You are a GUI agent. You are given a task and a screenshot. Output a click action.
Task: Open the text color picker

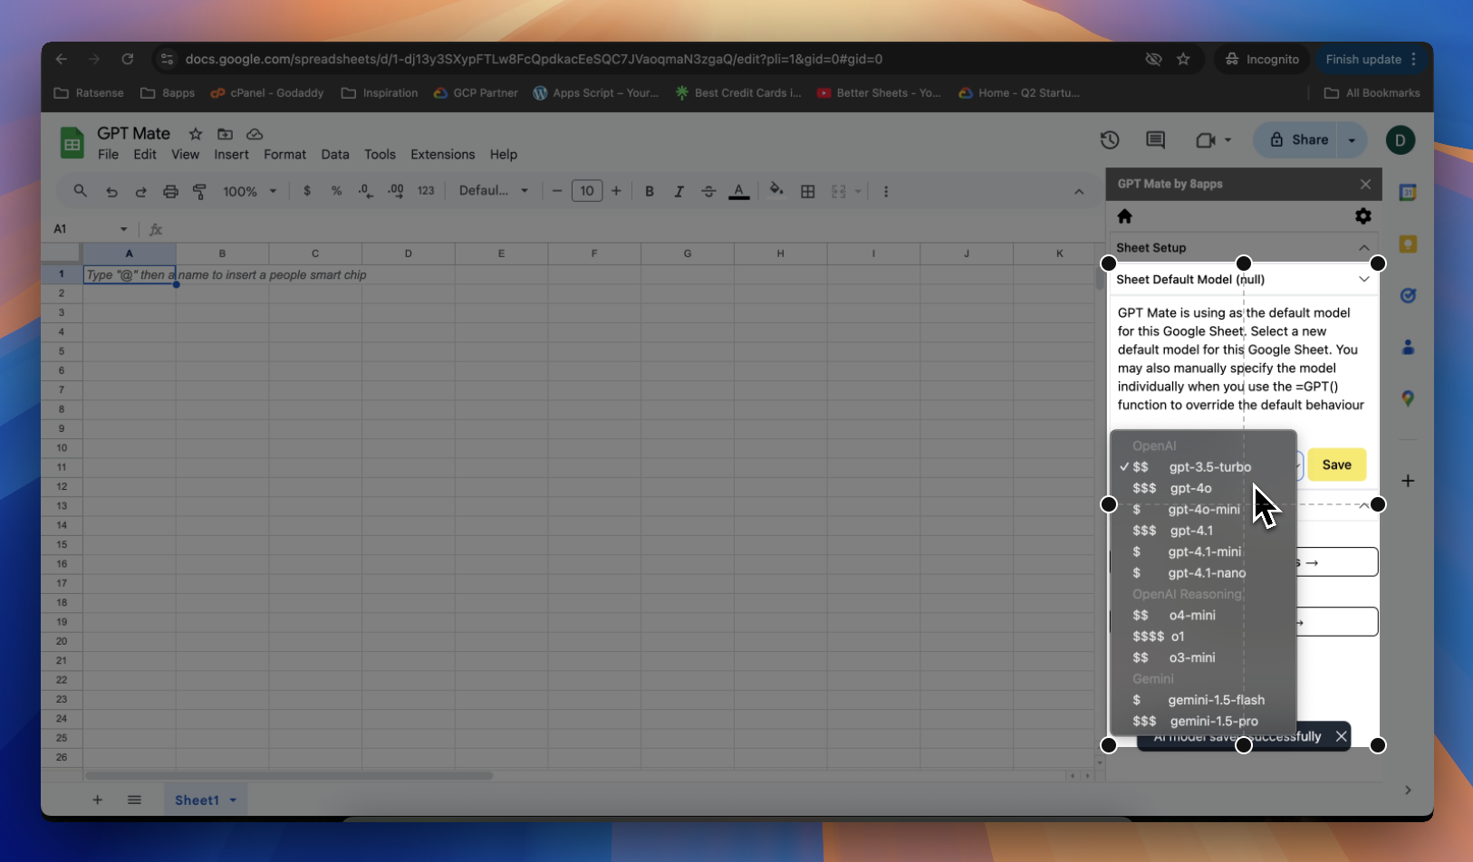[x=739, y=191]
